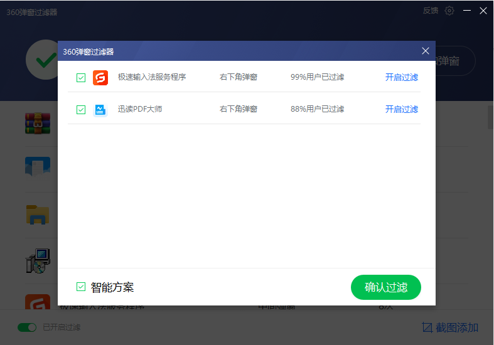Switch off the 已开启过滤 toggle

(27, 327)
